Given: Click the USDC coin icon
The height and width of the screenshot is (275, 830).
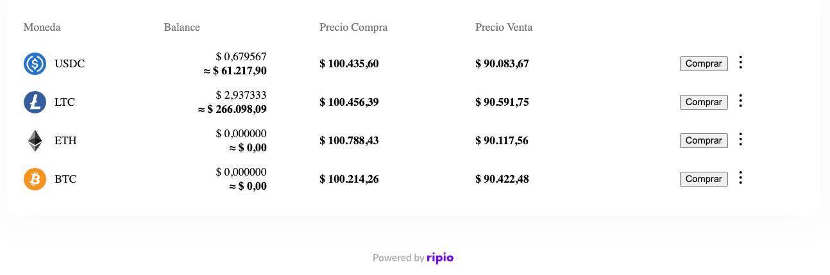Looking at the screenshot, I should point(35,64).
